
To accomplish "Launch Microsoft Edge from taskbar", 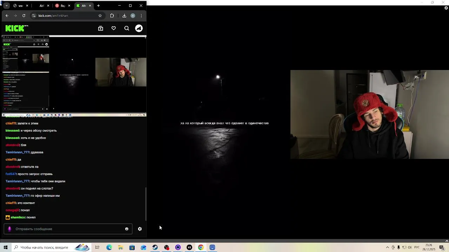I will pyautogui.click(x=109, y=247).
